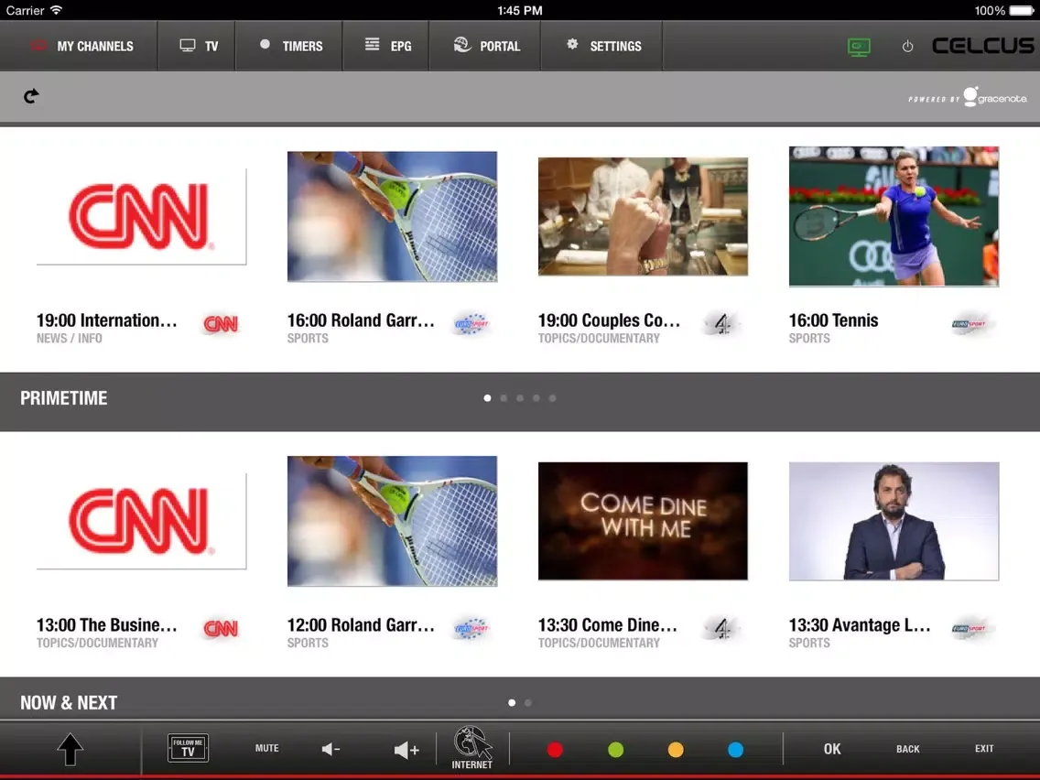Viewport: 1040px width, 780px height.
Task: Open CNN thumbnail above 19:00 International
Action: (x=141, y=216)
